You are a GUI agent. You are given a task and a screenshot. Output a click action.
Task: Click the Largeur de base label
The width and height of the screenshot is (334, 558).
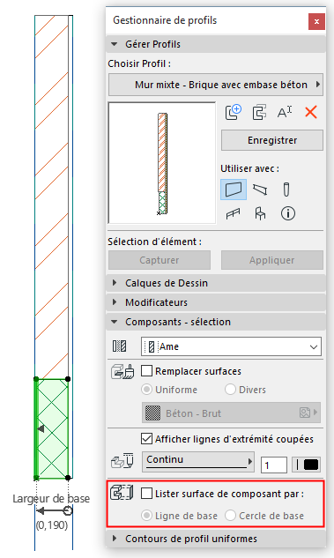coord(51,499)
